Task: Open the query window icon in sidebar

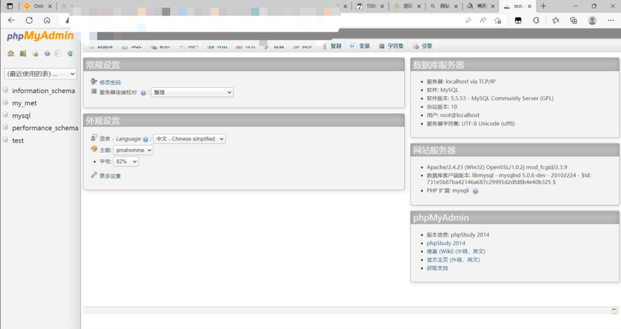Action: point(35,53)
